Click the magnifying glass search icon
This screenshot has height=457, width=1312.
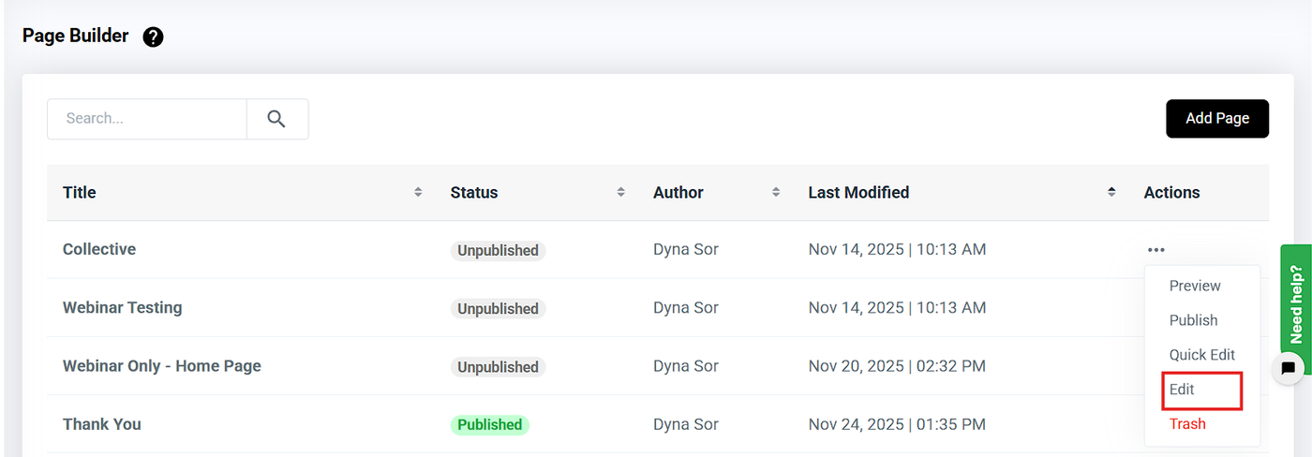point(276,119)
